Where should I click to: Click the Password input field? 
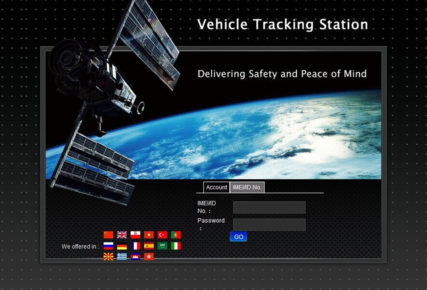click(269, 225)
